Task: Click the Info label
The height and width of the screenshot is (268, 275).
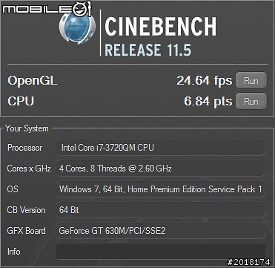Action: click(x=14, y=252)
